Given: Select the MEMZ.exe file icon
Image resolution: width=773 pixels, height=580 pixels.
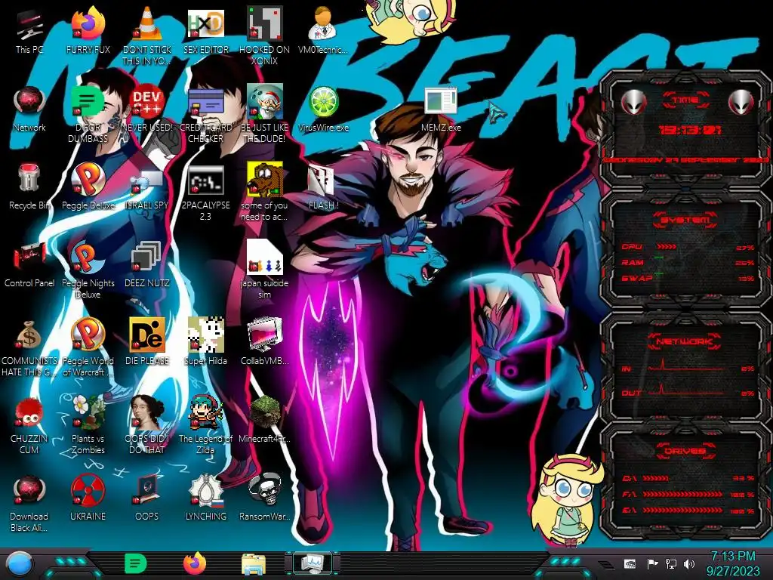Looking at the screenshot, I should click(441, 109).
